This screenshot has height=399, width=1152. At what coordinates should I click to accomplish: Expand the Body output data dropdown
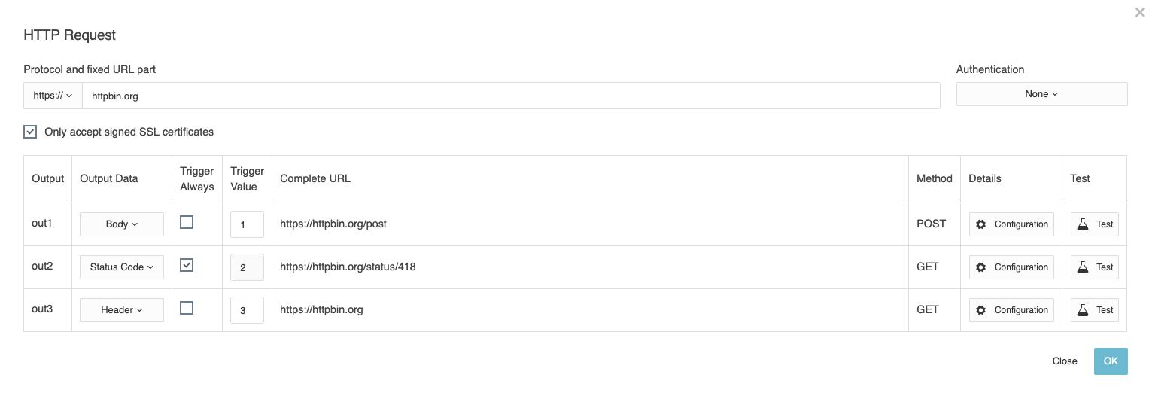point(122,224)
